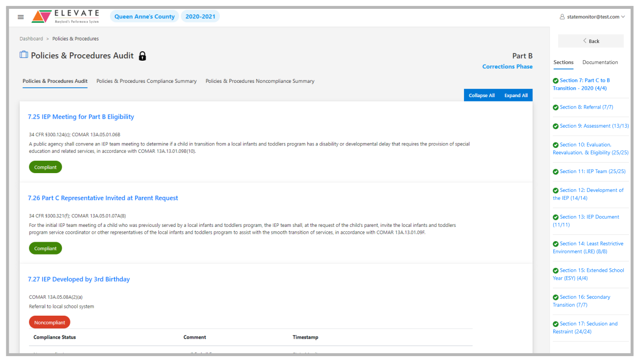639x363 pixels.
Task: Open the hamburger navigation menu
Action: point(21,17)
